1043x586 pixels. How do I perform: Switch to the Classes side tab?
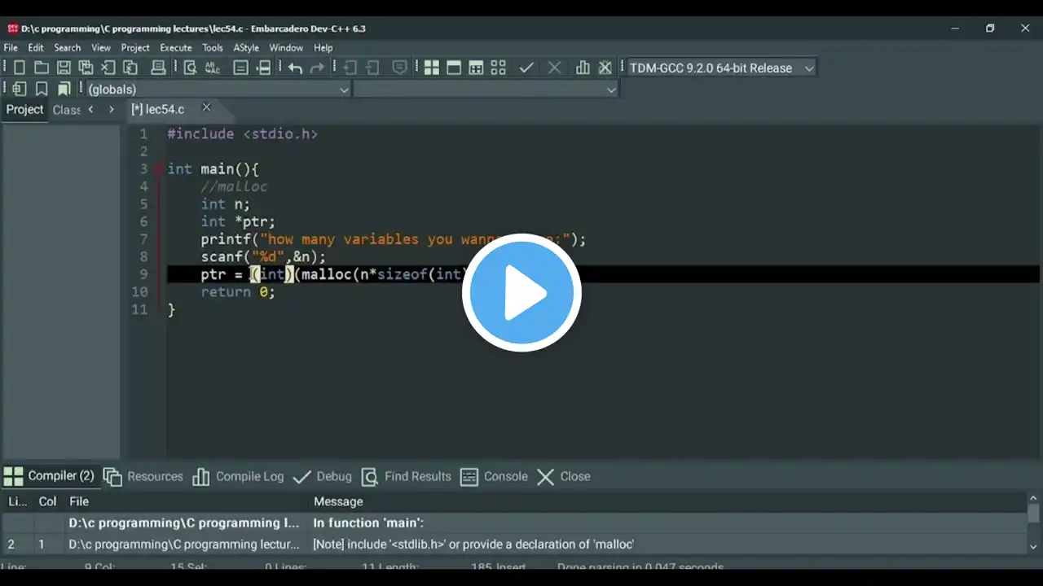point(66,110)
